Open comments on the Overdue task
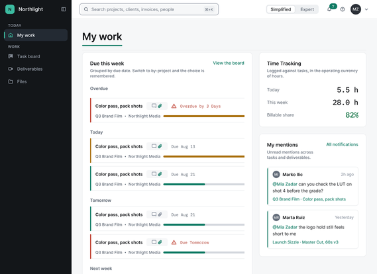The image size is (377, 274). [x=154, y=106]
